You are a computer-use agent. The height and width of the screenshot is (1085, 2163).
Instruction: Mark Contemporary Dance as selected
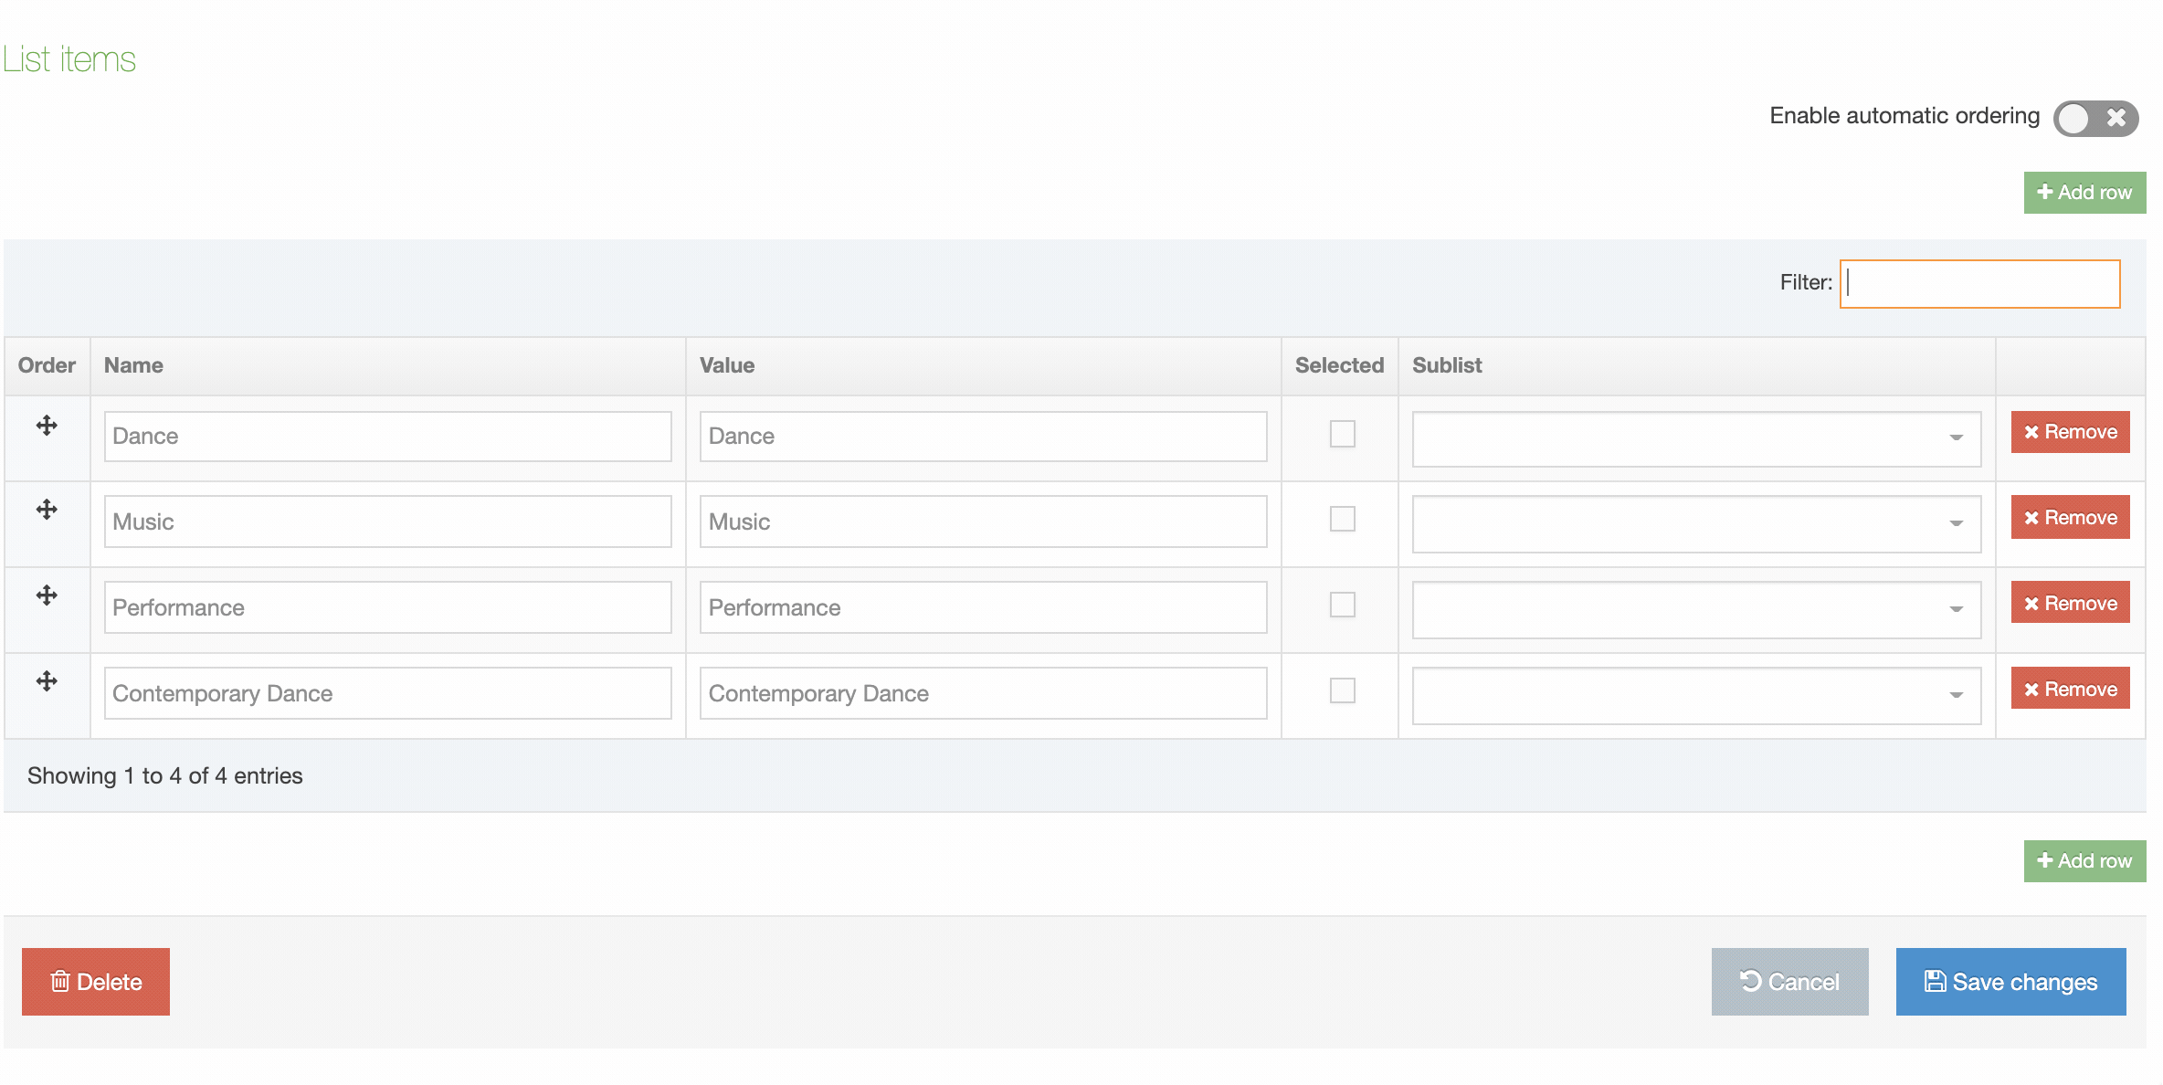point(1342,690)
